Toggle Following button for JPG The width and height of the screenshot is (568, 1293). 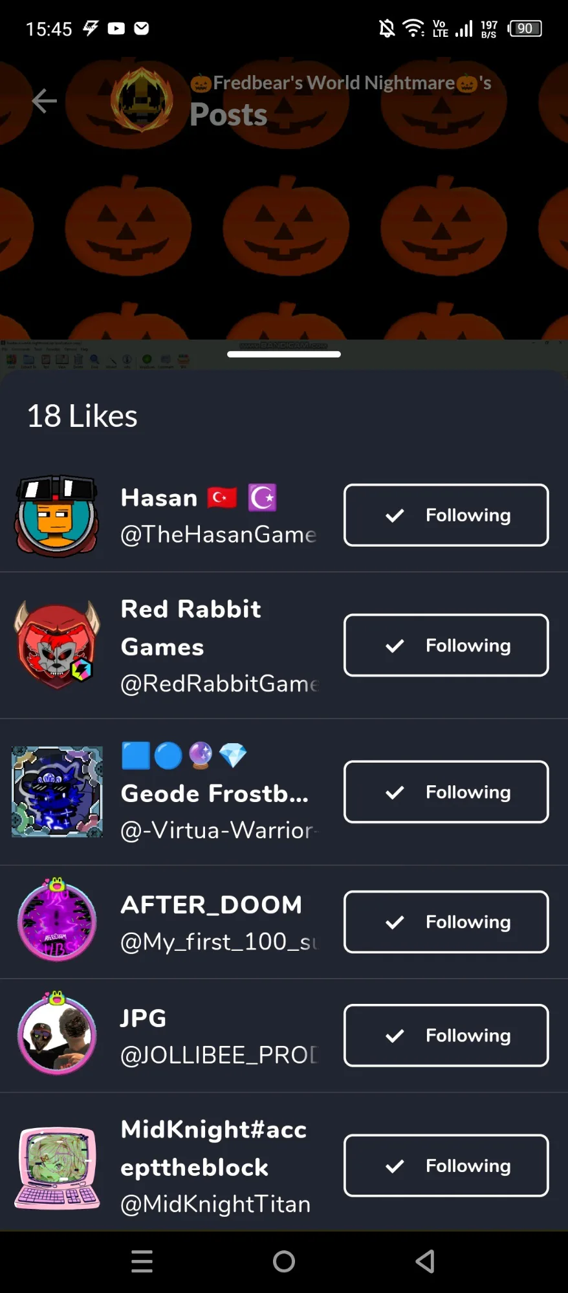coord(446,1035)
